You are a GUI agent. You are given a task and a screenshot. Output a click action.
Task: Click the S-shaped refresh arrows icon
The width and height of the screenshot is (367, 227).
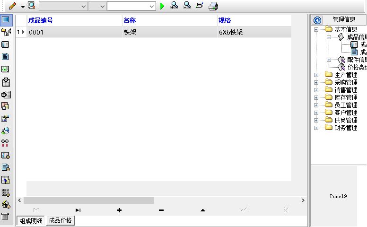(200, 5)
